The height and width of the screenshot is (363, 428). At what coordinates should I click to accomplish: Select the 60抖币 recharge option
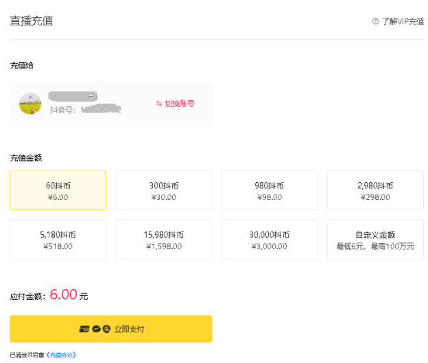click(58, 190)
